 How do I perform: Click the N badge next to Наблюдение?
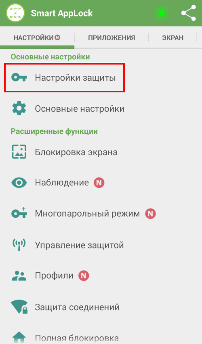99,183
